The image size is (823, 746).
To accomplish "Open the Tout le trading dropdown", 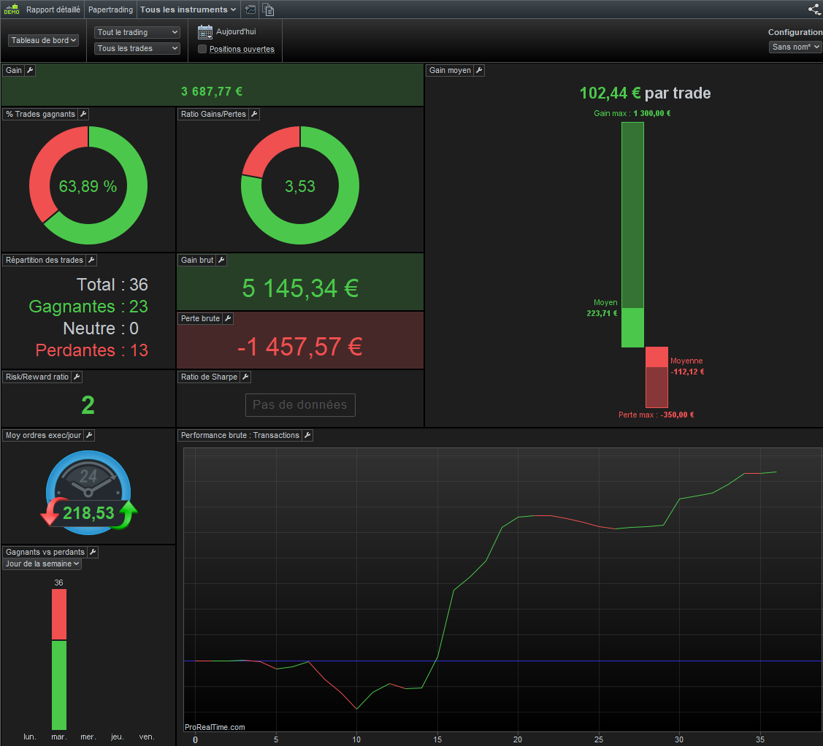I will (137, 33).
